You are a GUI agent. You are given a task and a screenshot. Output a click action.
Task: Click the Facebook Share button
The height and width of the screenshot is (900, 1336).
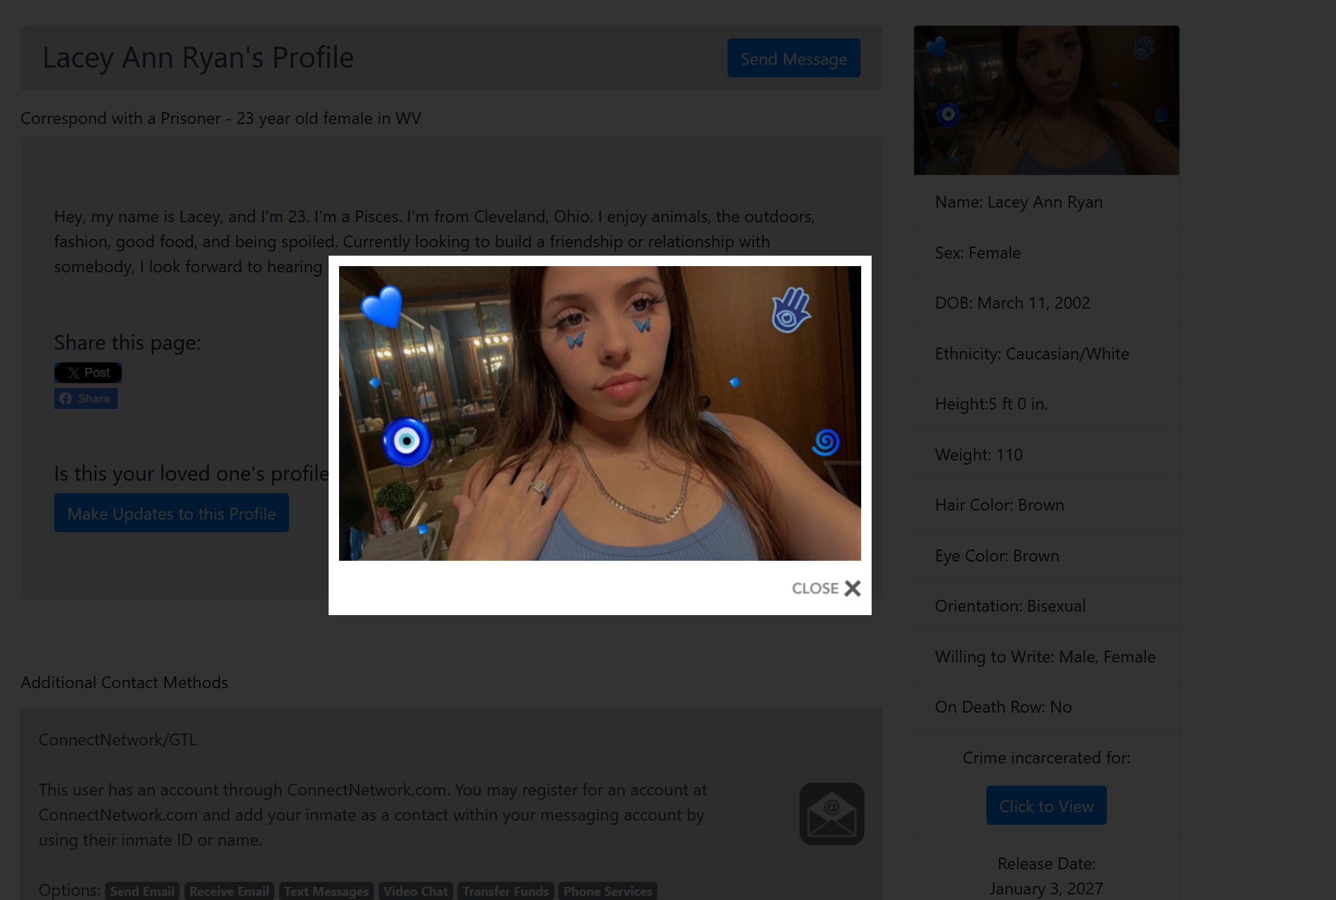point(86,398)
